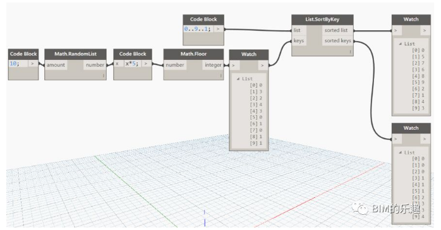Click the range code '0..9..1;' text

coord(197,29)
